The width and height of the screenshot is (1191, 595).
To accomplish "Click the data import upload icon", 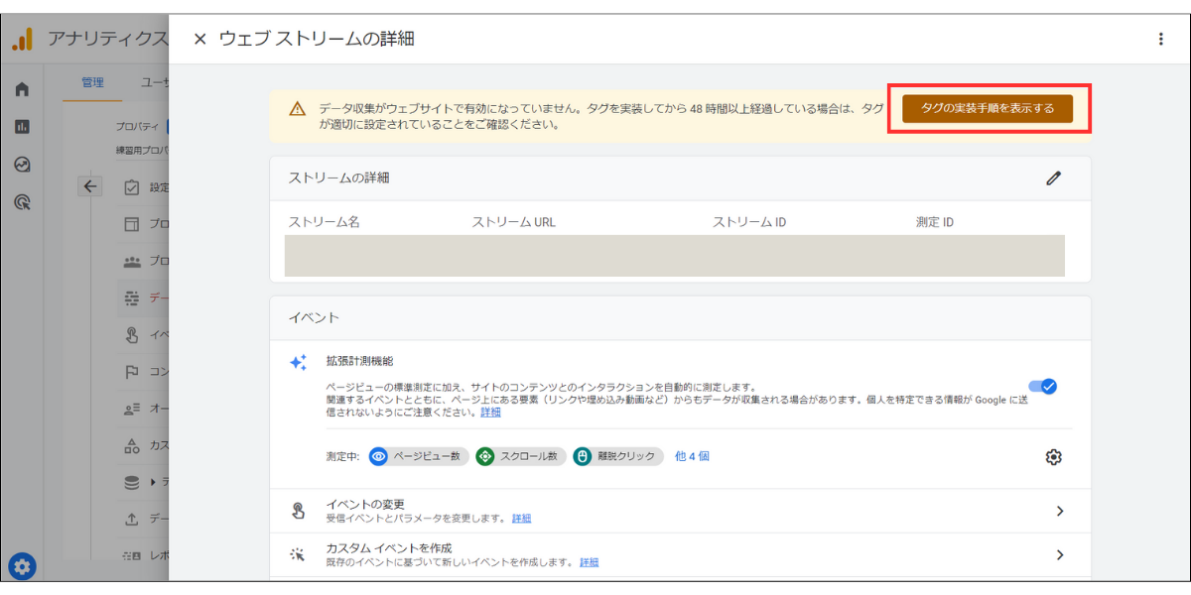I will pyautogui.click(x=132, y=520).
